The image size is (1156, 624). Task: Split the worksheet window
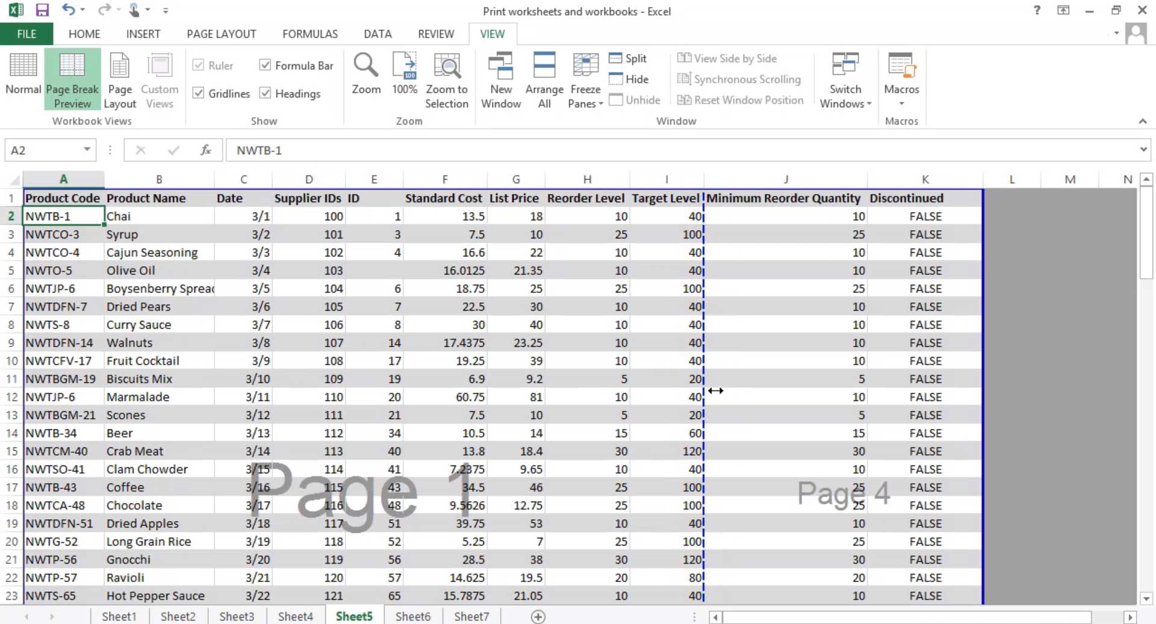point(628,58)
